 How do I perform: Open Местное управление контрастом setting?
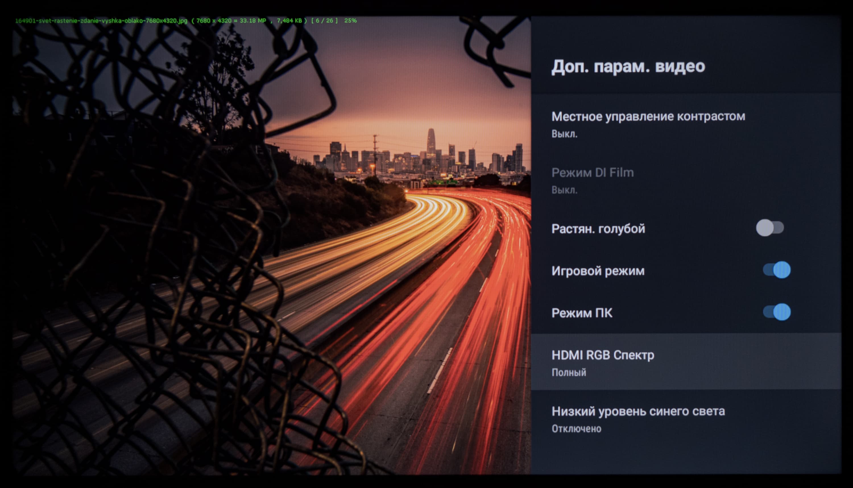[648, 116]
